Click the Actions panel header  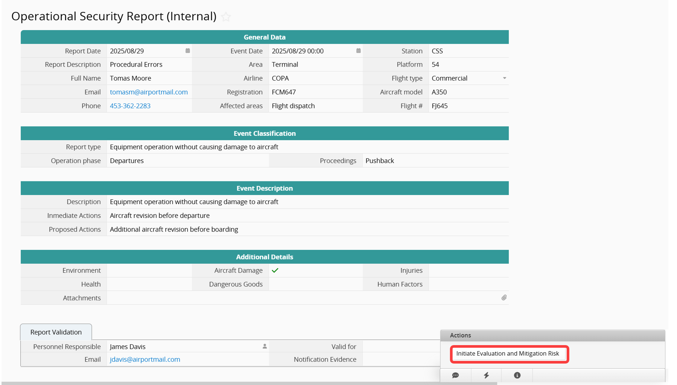[x=552, y=335]
